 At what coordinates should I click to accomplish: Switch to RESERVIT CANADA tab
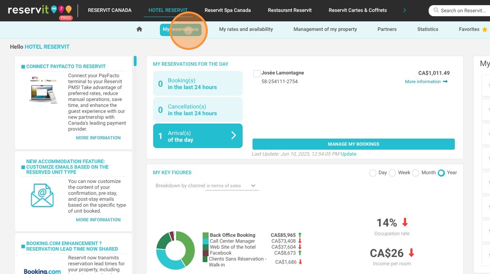point(110,10)
